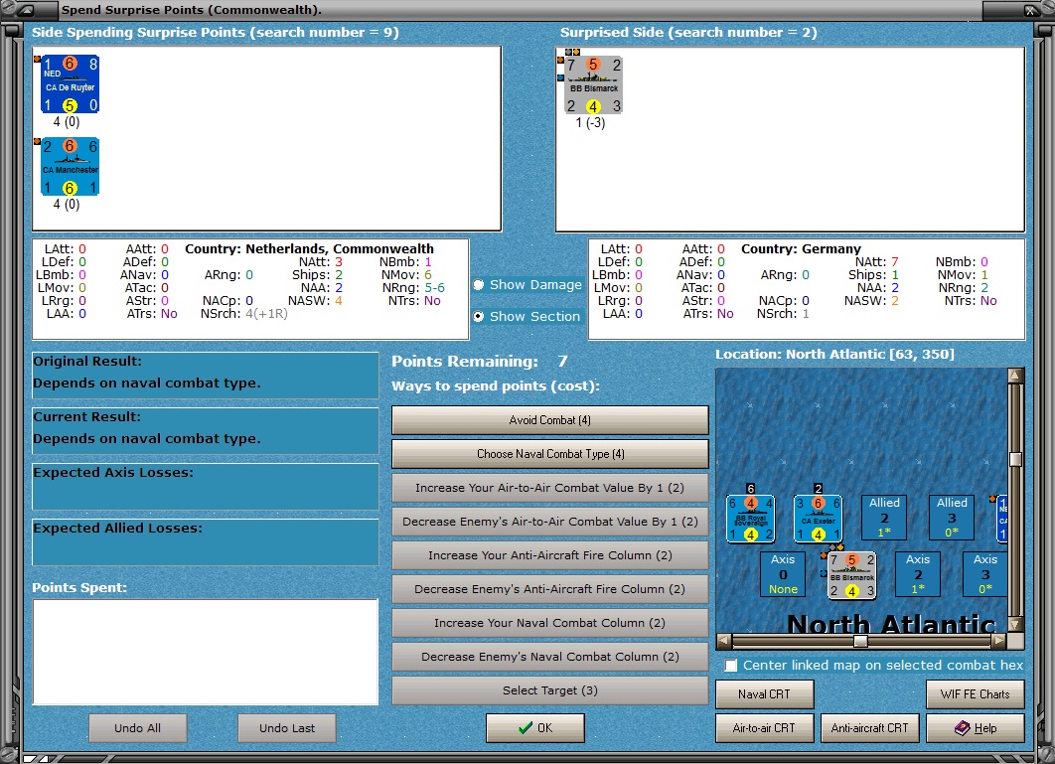Click the BB Royal Sovereign counter on map
The image size is (1055, 764).
coord(751,519)
